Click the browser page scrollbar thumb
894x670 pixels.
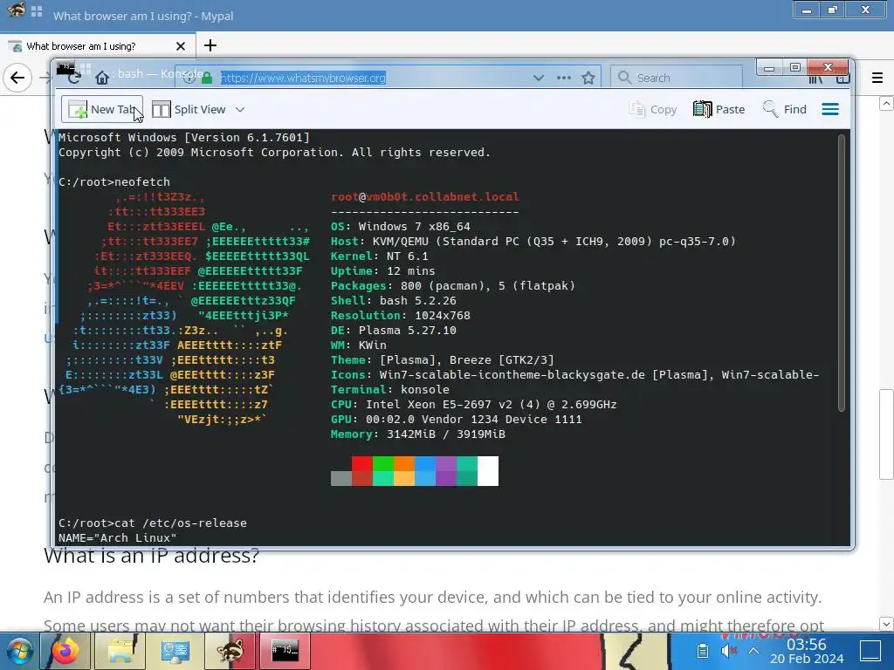pyautogui.click(x=886, y=434)
